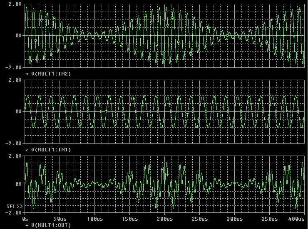Screen dimensions: 308x229
Task: Select the V(MULT1:IN1) trace label
Action: 51,150
